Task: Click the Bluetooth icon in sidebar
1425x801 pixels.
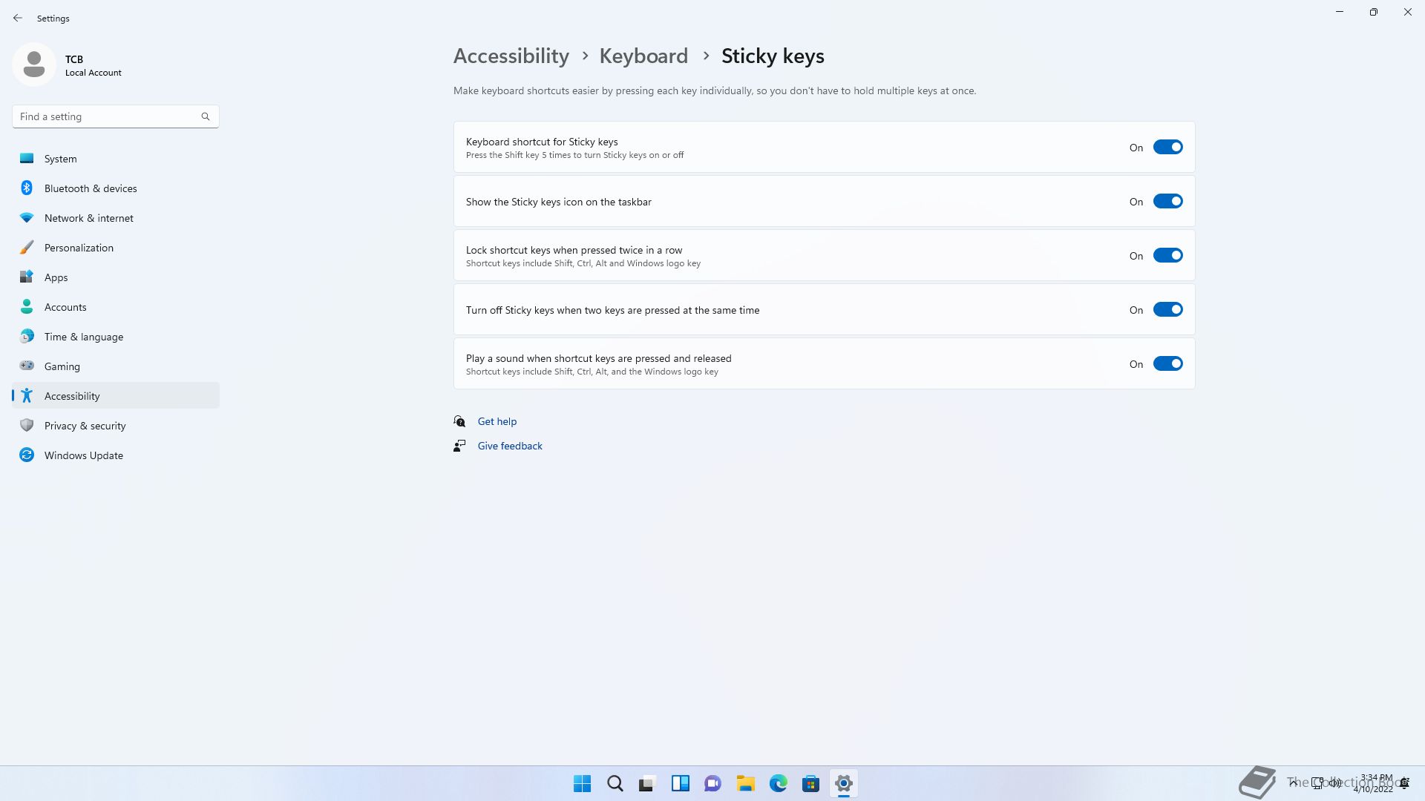Action: [27, 188]
